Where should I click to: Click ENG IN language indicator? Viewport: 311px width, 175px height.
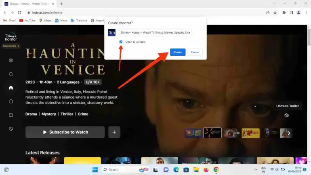(263, 170)
